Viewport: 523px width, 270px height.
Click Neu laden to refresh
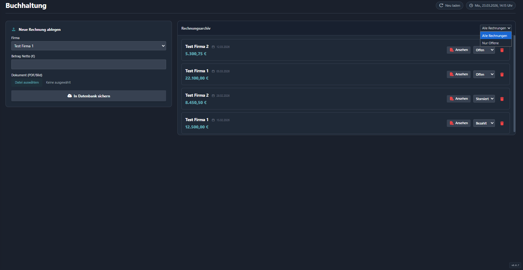click(x=449, y=5)
